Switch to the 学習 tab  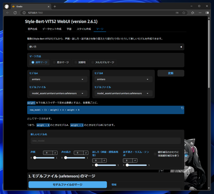(x=69, y=29)
